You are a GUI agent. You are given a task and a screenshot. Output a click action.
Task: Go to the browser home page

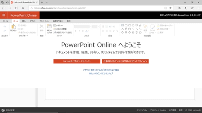23,8
